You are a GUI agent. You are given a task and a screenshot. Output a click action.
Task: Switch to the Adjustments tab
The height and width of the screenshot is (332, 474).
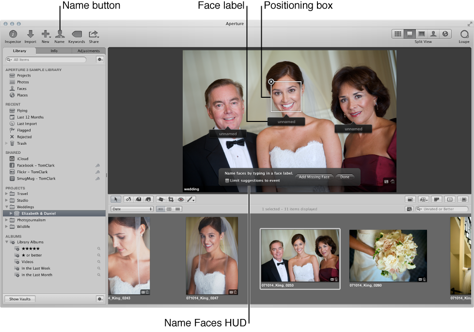(88, 51)
